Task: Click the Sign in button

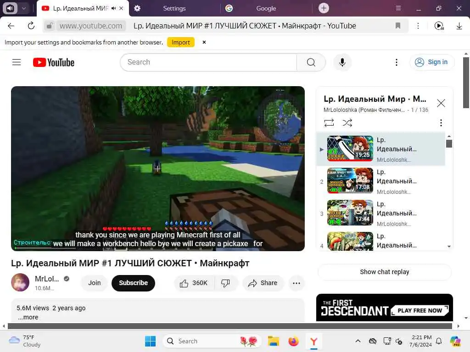Action: (x=431, y=62)
